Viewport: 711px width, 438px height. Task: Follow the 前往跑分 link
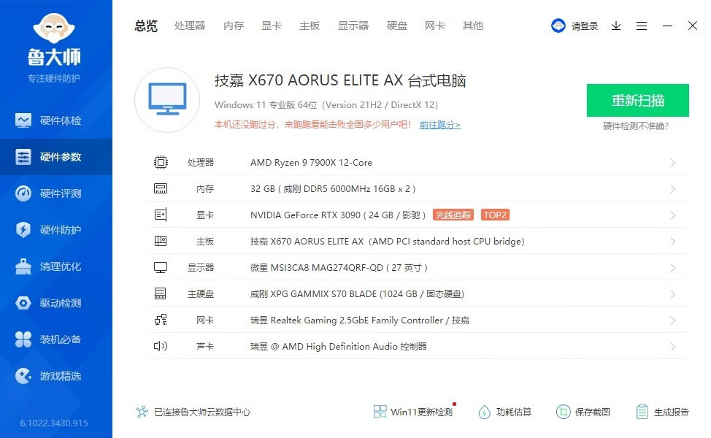coord(440,125)
